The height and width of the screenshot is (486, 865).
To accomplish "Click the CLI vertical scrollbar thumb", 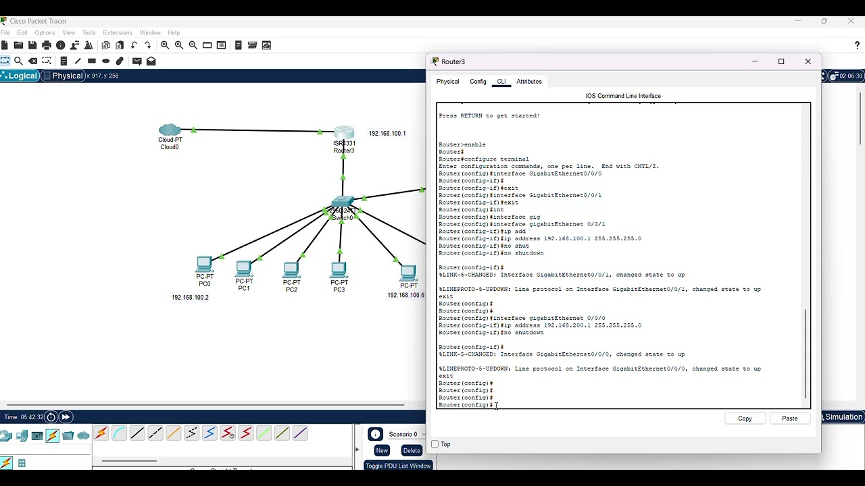I will [x=806, y=354].
